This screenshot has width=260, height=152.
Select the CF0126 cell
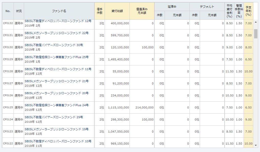(8, 95)
